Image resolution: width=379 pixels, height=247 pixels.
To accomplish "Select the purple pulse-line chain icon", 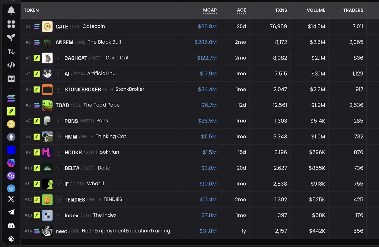I will pyautogui.click(x=11, y=163).
